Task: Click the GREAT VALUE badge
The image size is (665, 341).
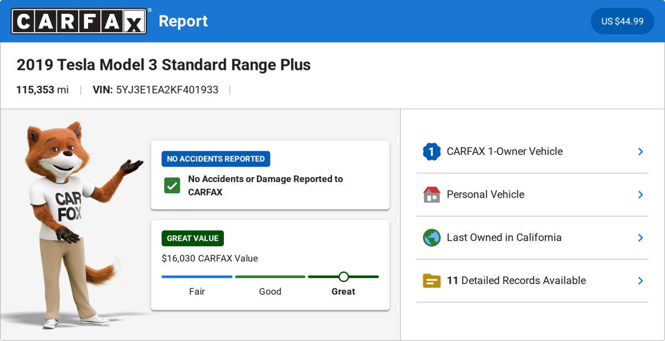Action: pos(193,239)
